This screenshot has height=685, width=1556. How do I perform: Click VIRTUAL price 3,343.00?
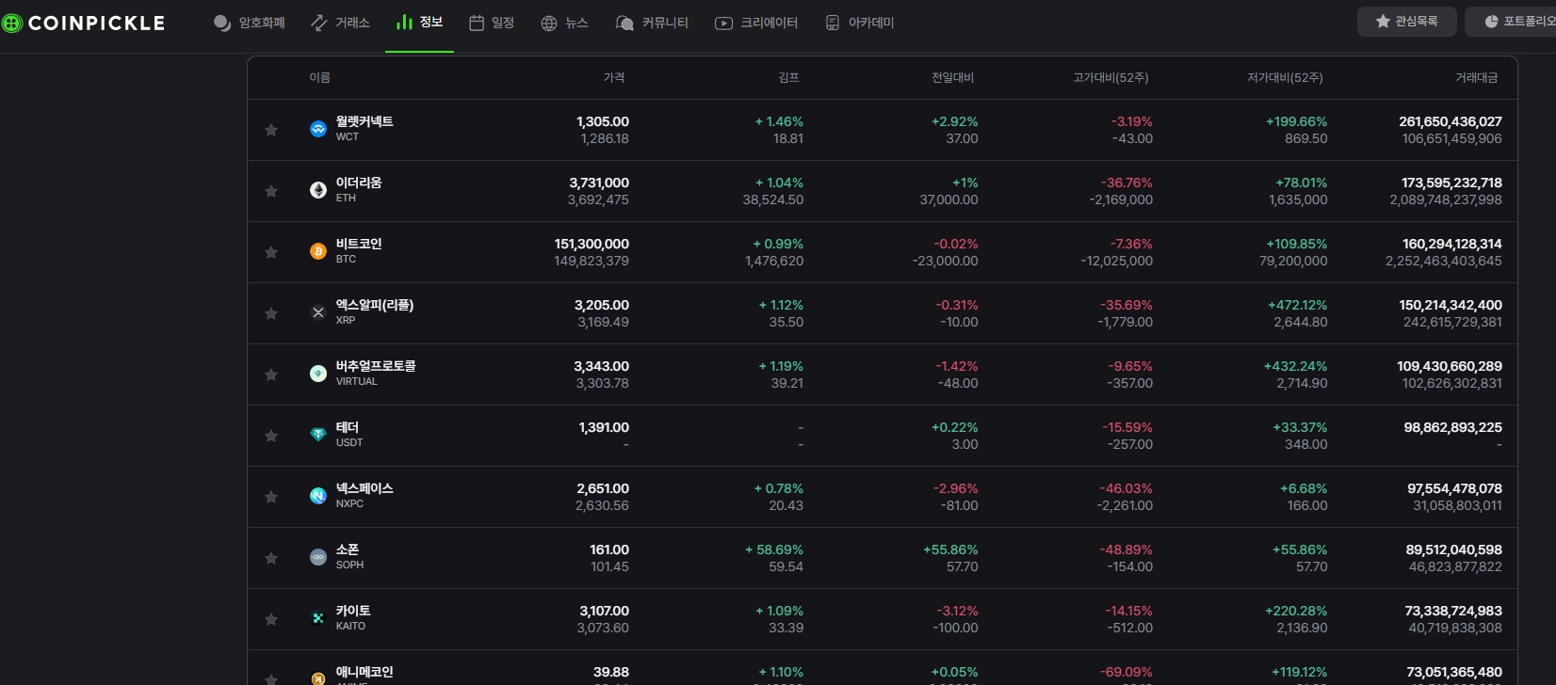coord(602,366)
